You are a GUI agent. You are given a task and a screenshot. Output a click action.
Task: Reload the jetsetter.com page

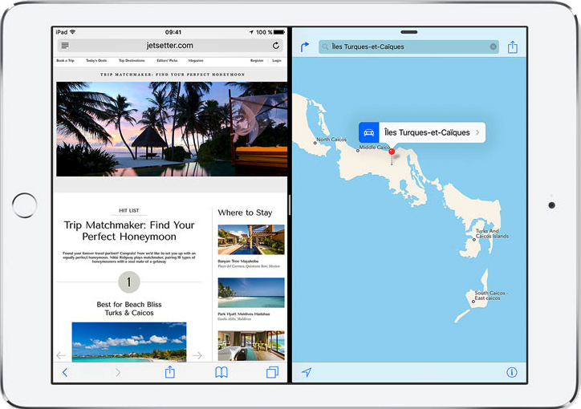pyautogui.click(x=276, y=46)
